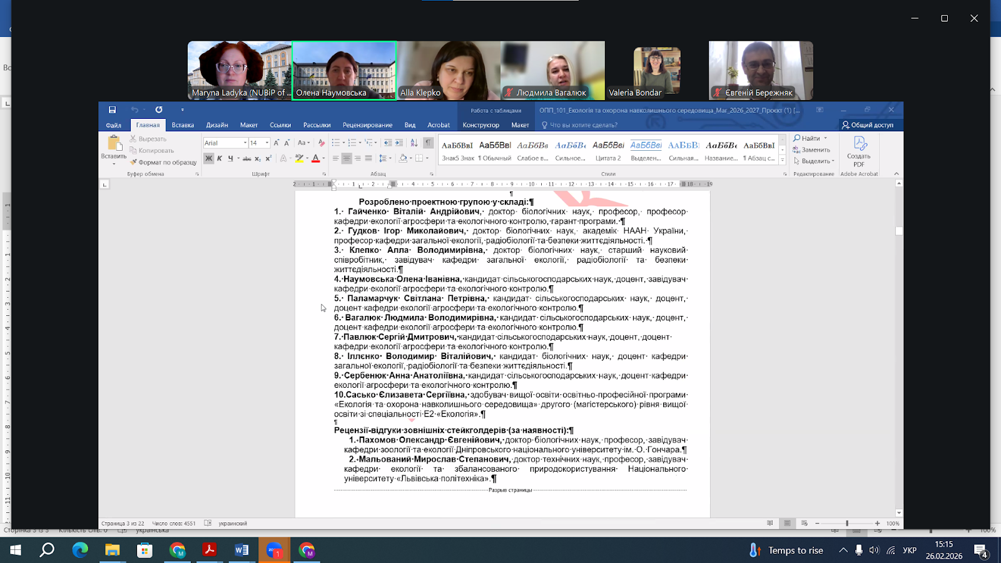
Task: Open the Change Case (Аа) dropdown
Action: click(303, 143)
